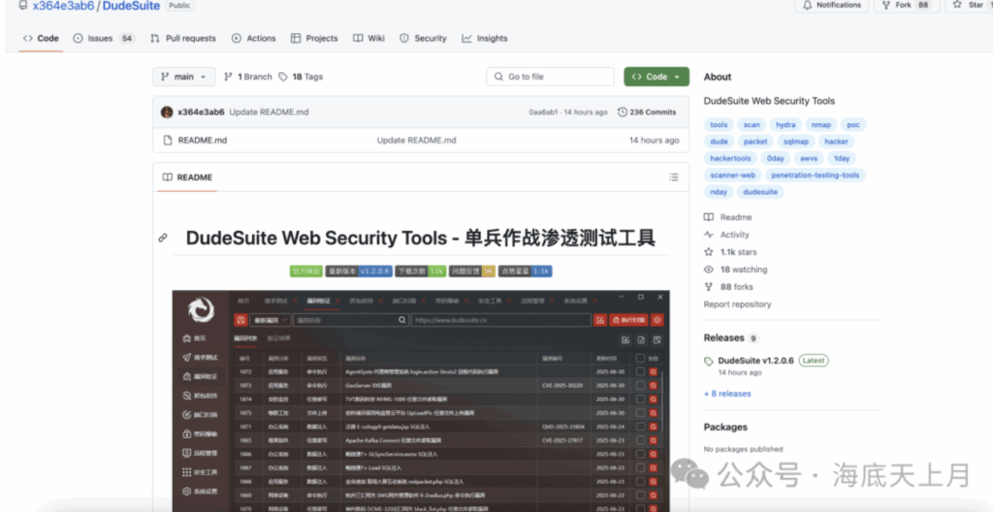993x512 pixels.
Task: Click the + 8 releases link
Action: point(727,394)
